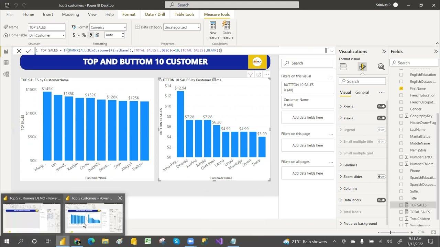The image size is (440, 247).
Task: Click the Filters pane Search box
Action: tap(307, 63)
